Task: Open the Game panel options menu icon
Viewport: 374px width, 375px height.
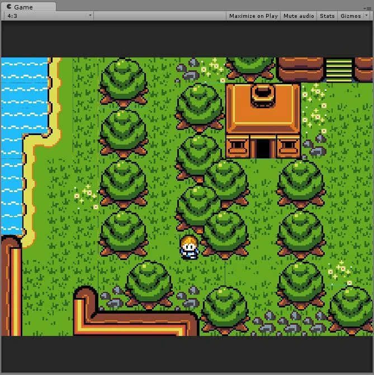Action: pos(368,8)
